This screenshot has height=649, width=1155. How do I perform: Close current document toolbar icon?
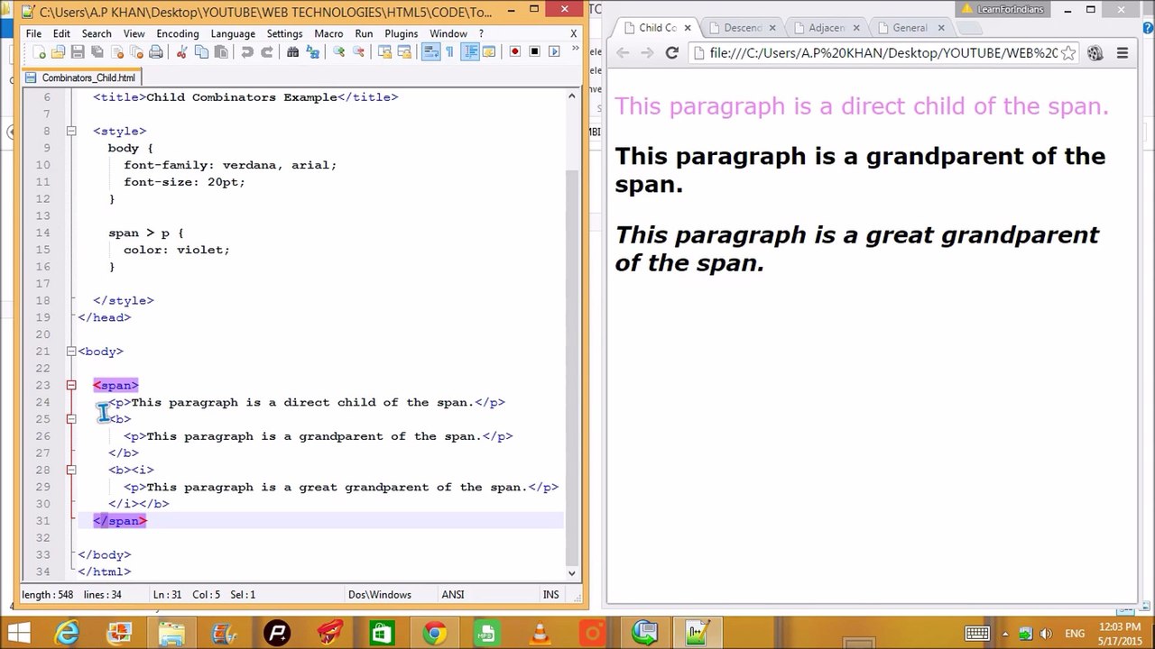116,52
